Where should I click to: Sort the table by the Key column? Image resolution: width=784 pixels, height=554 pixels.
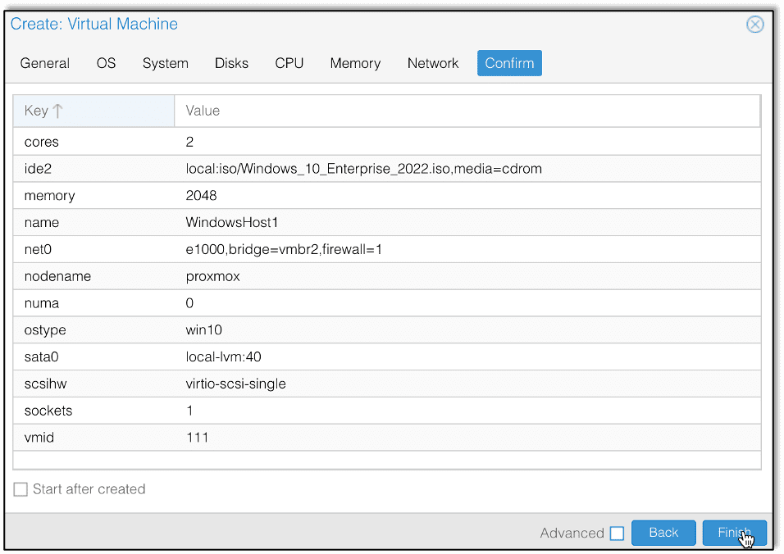click(x=93, y=110)
